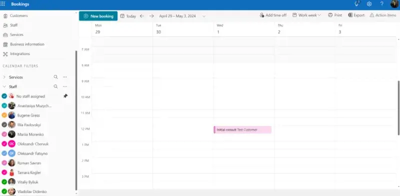Viewport: 400px width, 196px height.
Task: Click Tamara Kogler avatar photo
Action: pos(11,172)
